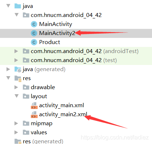Expand the mipmap folder arrow
Viewport: 152px width, 144px height.
[16, 123]
